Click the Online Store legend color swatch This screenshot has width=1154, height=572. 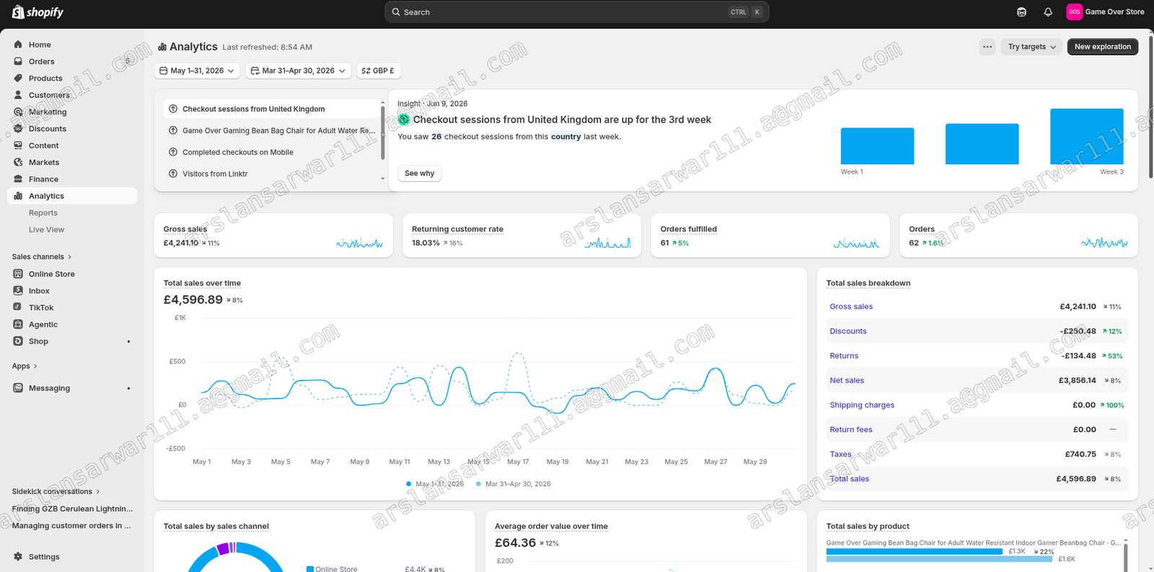pyautogui.click(x=310, y=569)
